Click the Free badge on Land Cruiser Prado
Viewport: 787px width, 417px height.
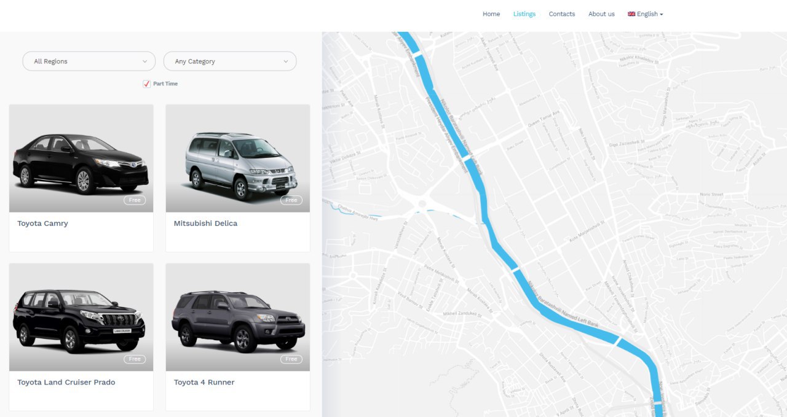135,359
